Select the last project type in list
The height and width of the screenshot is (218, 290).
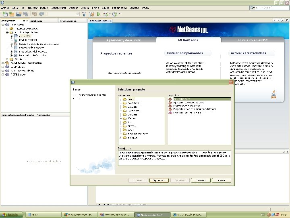click(x=187, y=113)
